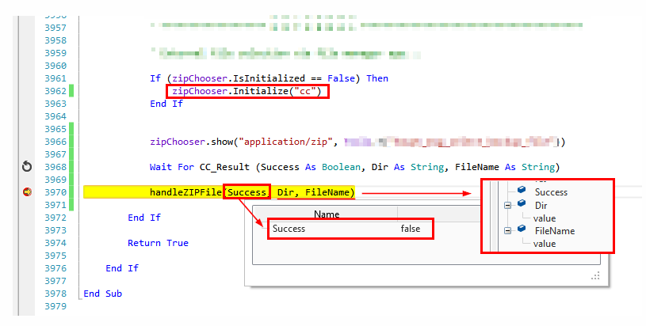The width and height of the screenshot is (646, 326).
Task: Click End If on line 3963
Action: [x=166, y=104]
